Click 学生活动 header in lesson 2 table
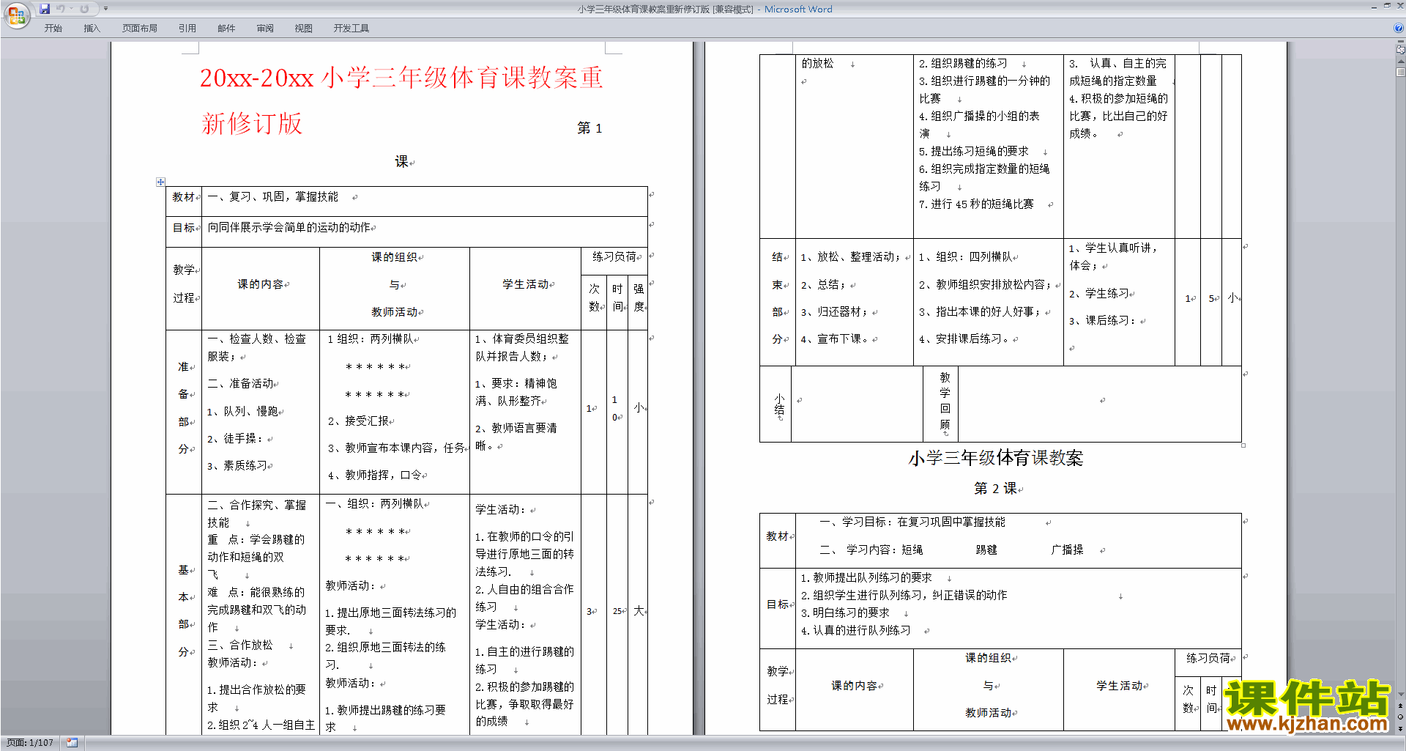The image size is (1406, 751). click(1119, 686)
